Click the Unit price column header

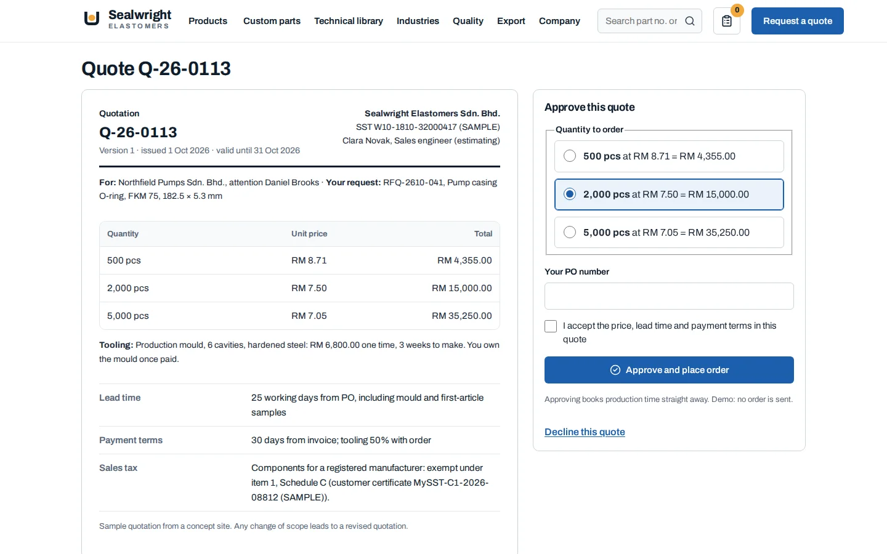coord(309,234)
